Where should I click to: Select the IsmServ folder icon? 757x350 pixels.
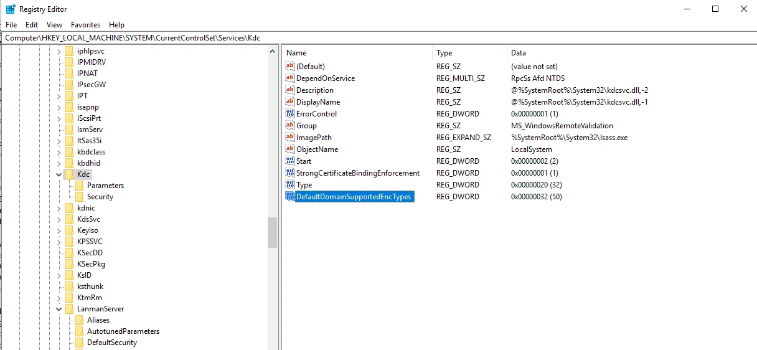[x=69, y=130]
